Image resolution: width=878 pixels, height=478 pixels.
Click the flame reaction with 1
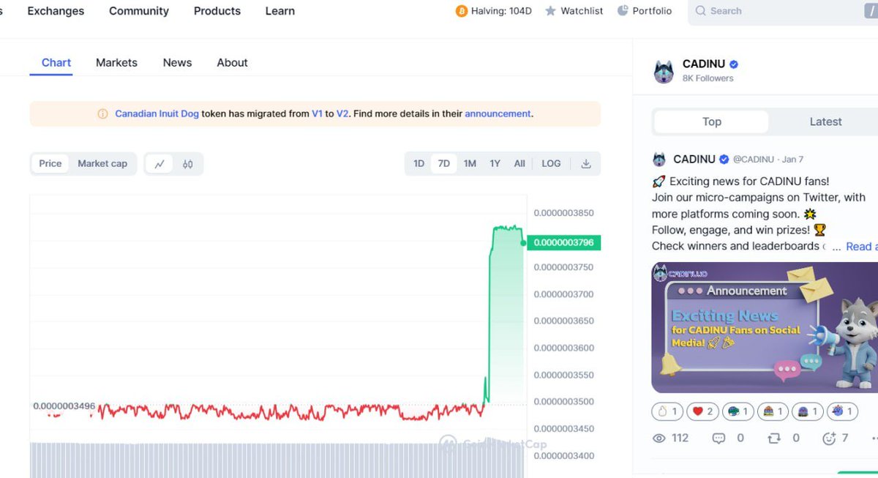tap(667, 411)
